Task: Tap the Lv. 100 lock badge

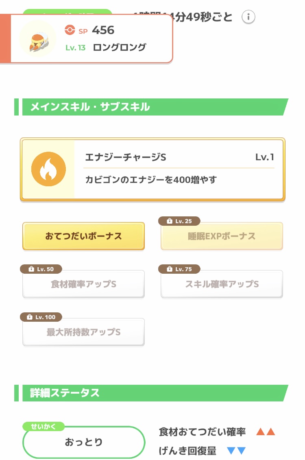Action: pyautogui.click(x=41, y=317)
